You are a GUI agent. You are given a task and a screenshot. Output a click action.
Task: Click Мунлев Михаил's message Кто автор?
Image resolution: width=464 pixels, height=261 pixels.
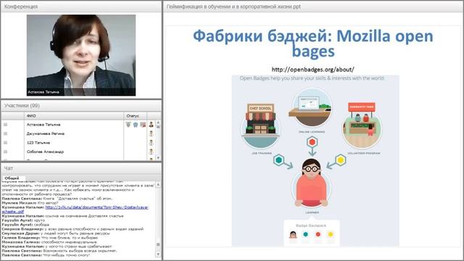coord(30,203)
